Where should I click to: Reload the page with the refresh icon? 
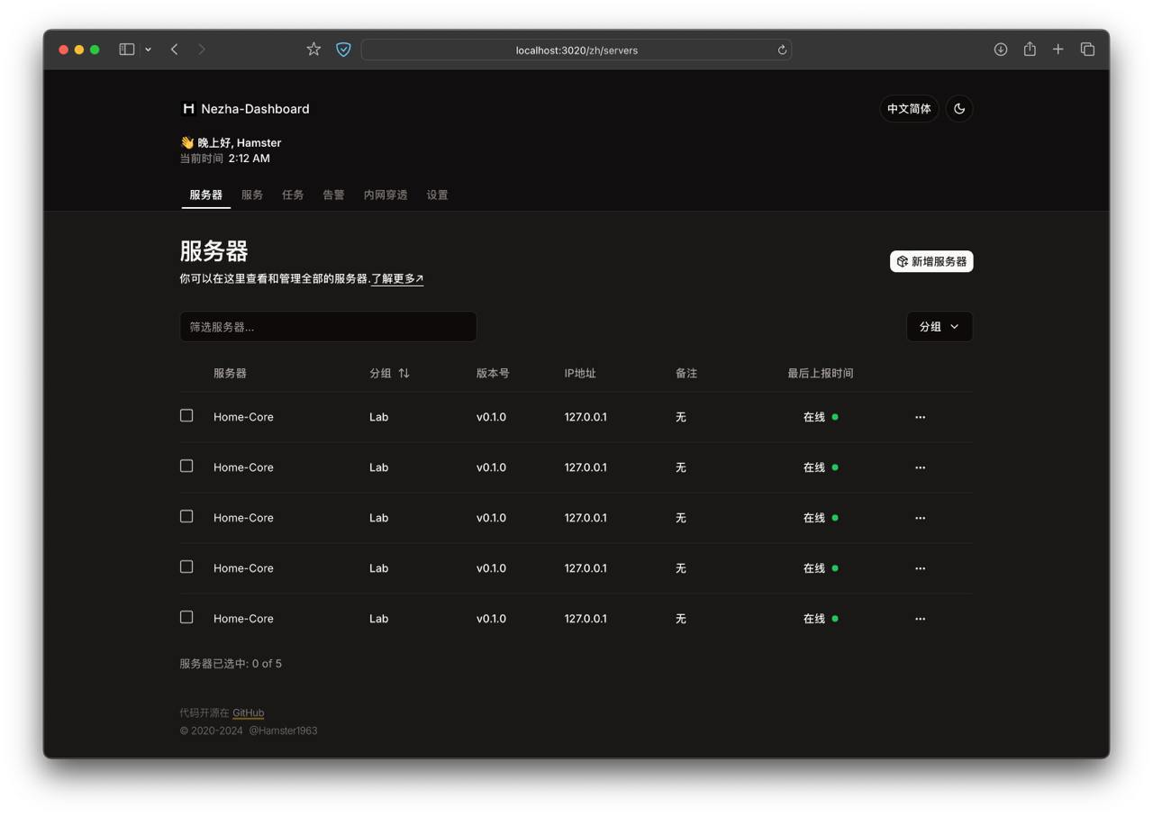click(782, 50)
